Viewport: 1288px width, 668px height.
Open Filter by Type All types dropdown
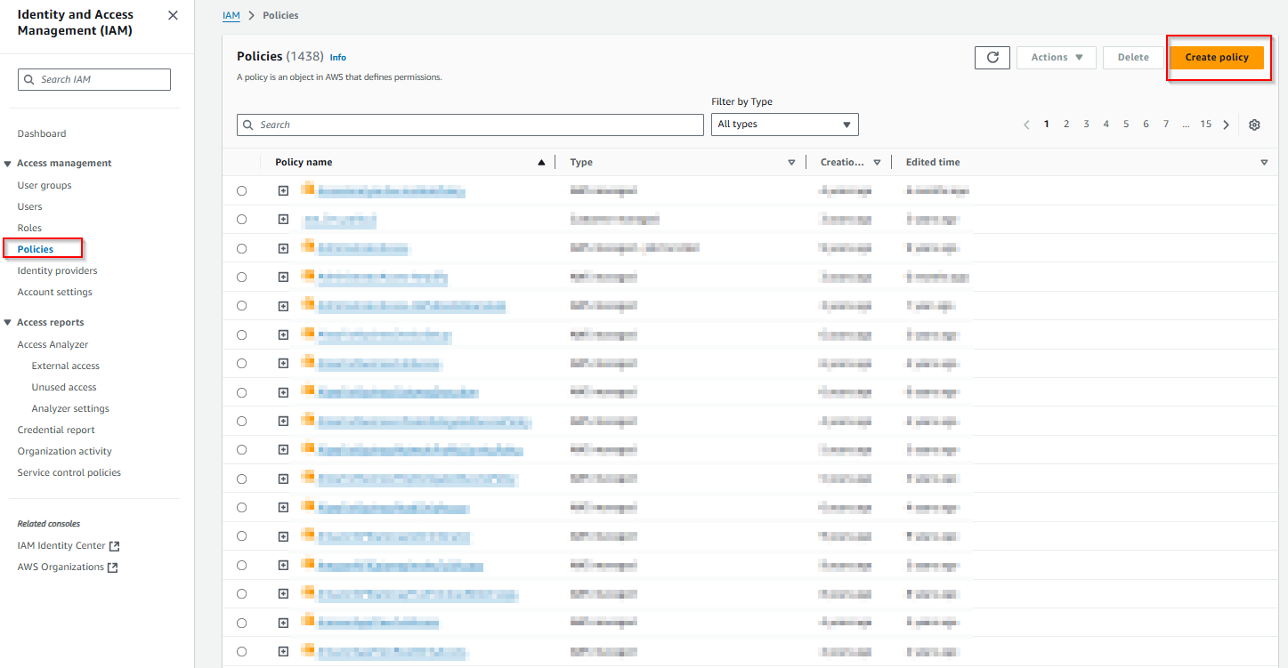(785, 125)
